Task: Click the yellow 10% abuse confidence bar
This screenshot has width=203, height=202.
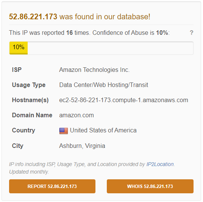Action: [19, 48]
